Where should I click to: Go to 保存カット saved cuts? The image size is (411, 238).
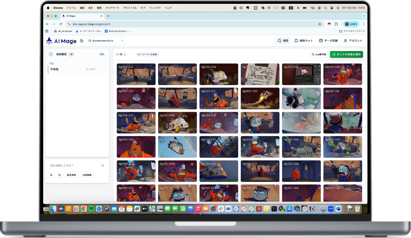(304, 41)
